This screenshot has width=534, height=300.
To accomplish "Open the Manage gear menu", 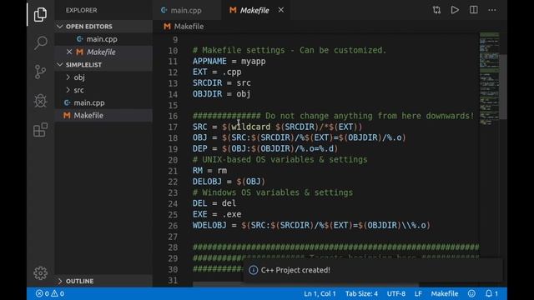I will tap(40, 273).
